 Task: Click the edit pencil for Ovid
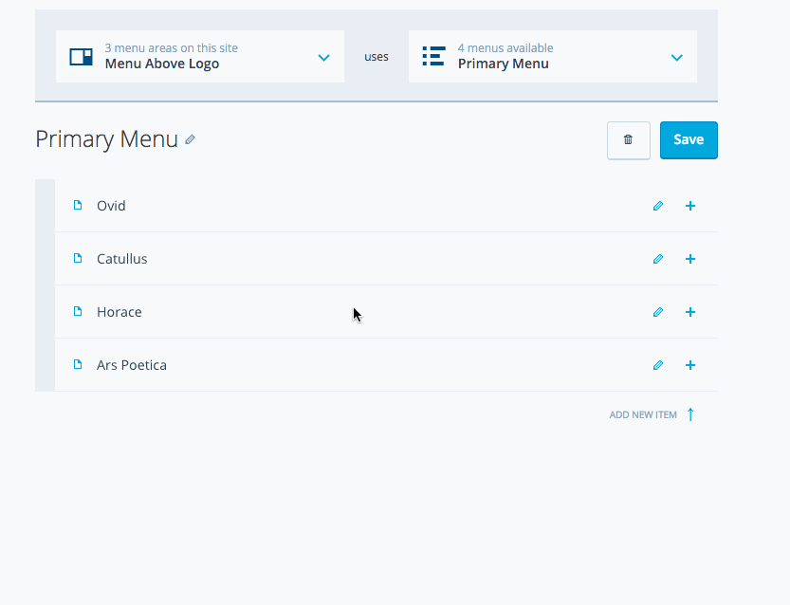(x=658, y=206)
